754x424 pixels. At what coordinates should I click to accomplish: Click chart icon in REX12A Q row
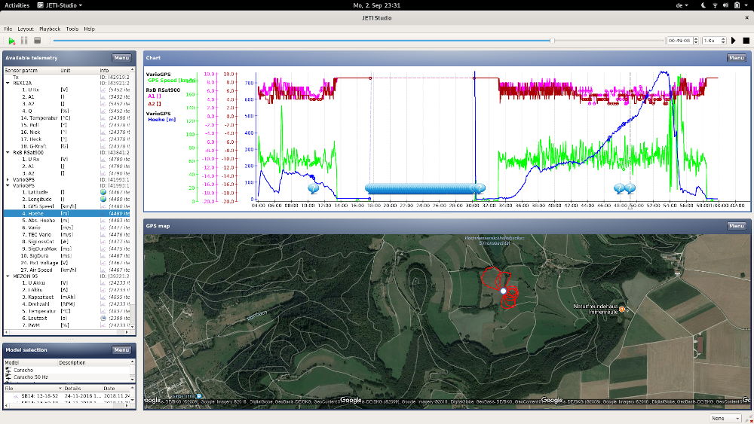pyautogui.click(x=103, y=111)
